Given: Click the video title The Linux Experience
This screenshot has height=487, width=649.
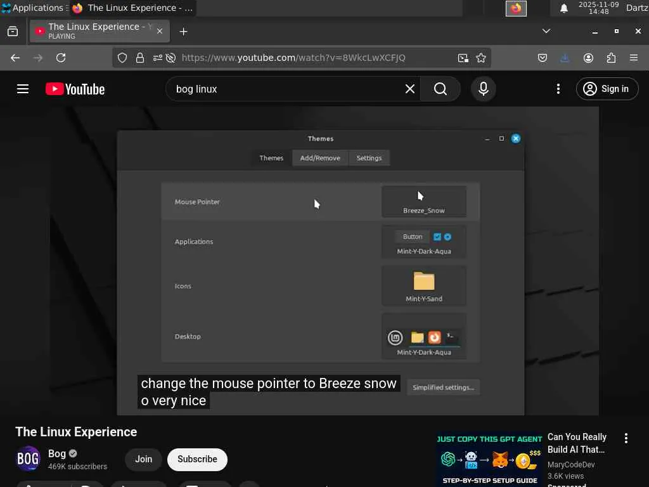Looking at the screenshot, I should coord(76,432).
